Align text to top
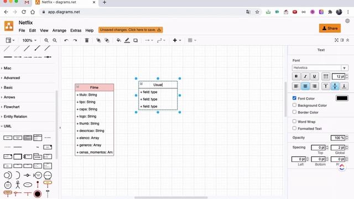 click(x=326, y=86)
